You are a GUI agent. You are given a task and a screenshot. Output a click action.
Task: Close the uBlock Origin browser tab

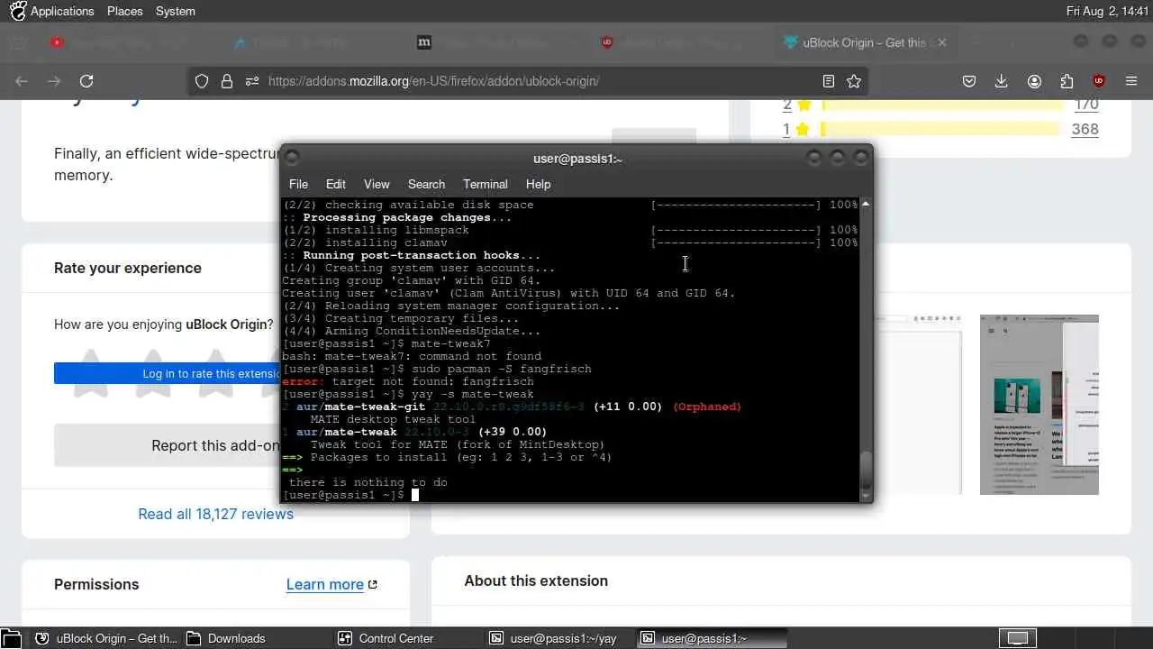(x=942, y=42)
